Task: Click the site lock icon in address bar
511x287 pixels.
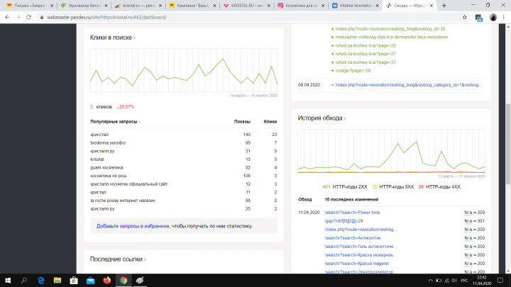Action: click(42, 17)
